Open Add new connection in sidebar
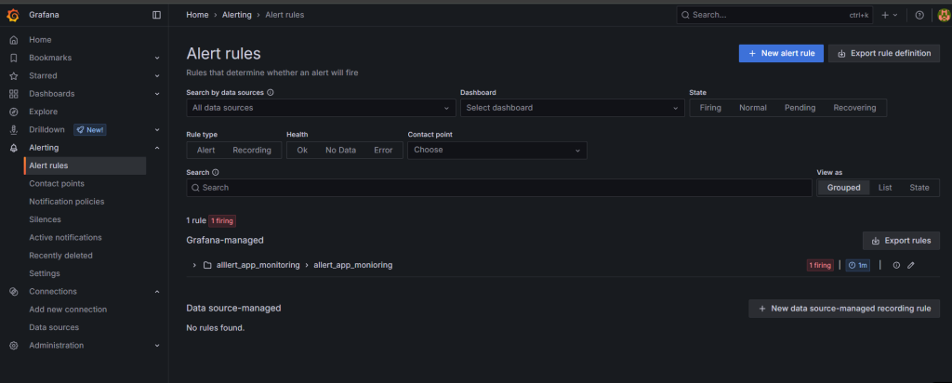This screenshot has height=383, width=952. click(x=68, y=310)
